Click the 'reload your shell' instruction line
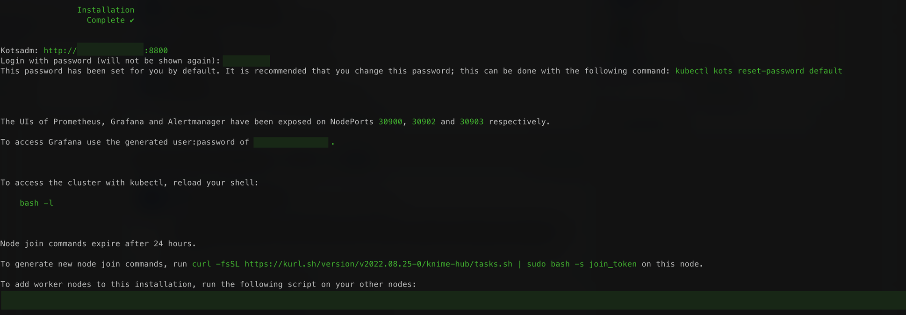 tap(129, 183)
